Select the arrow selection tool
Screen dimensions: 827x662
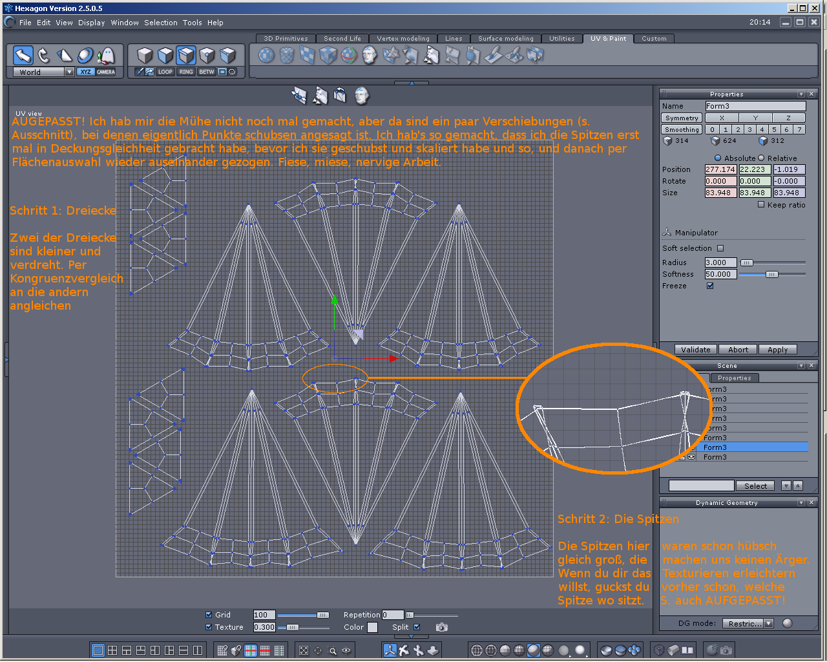pos(23,56)
